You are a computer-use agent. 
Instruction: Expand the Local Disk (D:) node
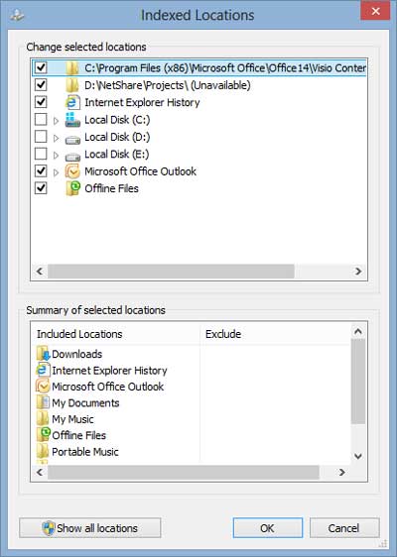(x=56, y=138)
